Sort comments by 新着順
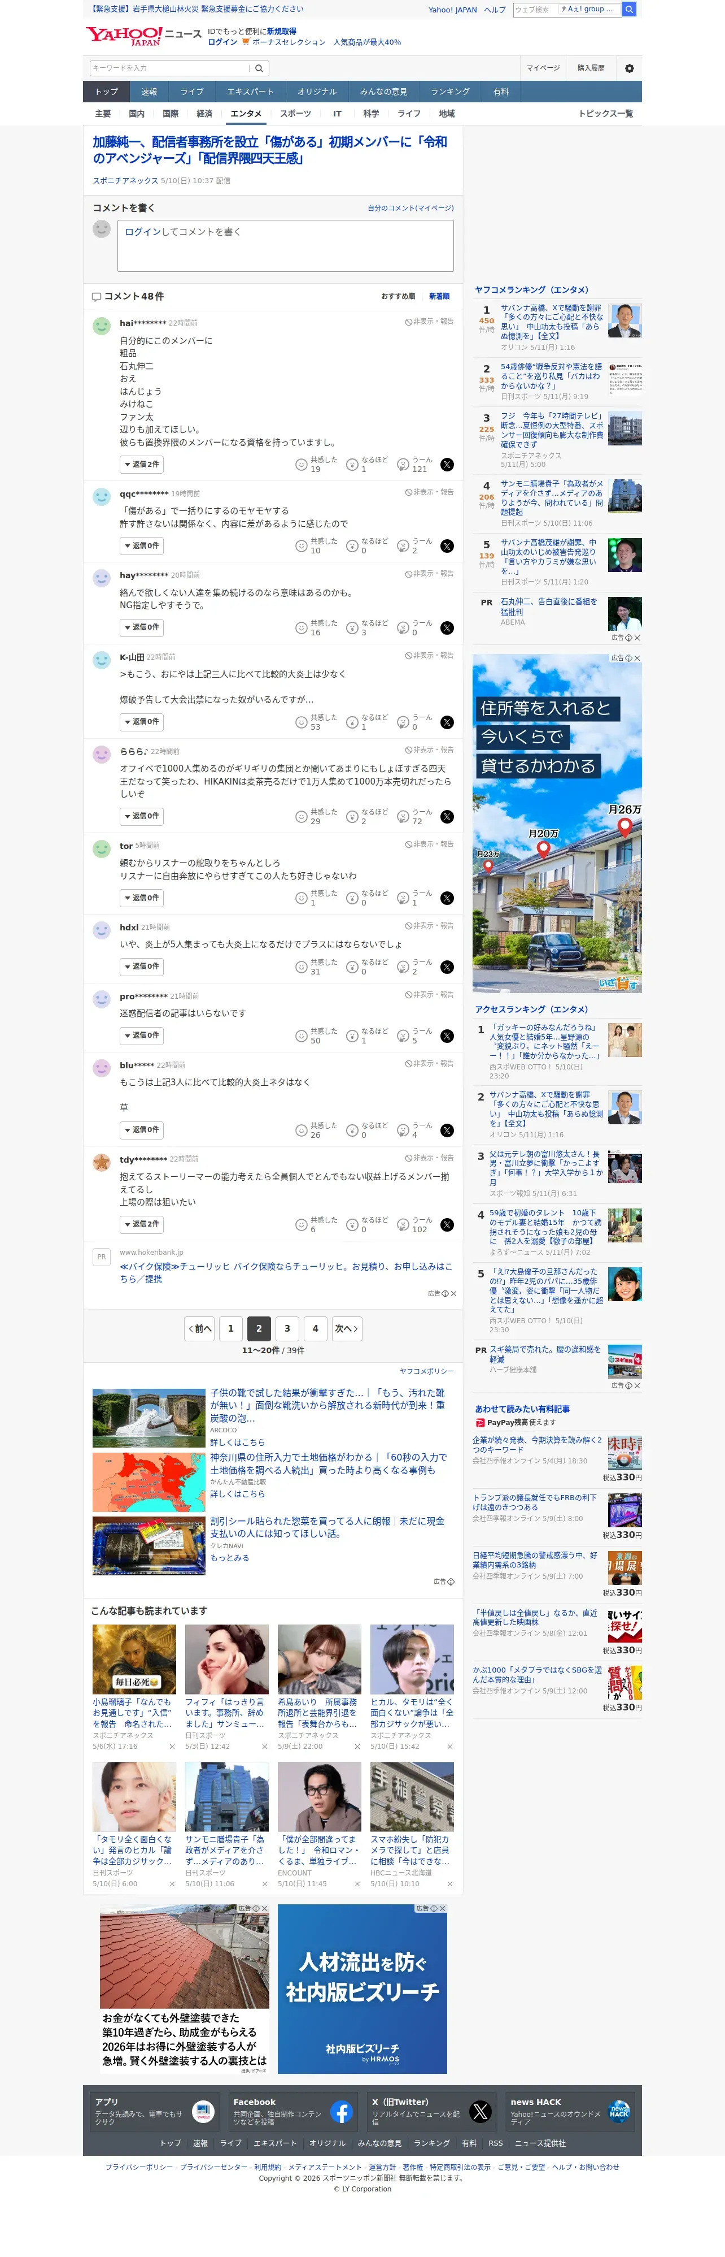This screenshot has height=2257, width=725. 439,297
